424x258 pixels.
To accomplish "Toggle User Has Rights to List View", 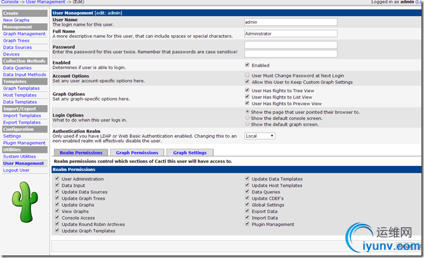I will tap(247, 97).
